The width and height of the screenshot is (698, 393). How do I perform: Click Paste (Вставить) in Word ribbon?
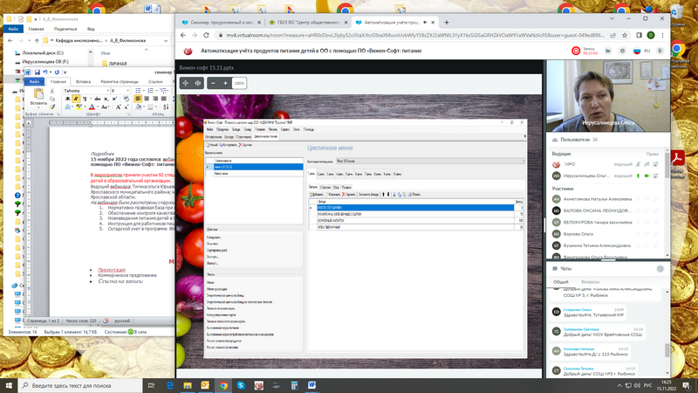point(38,97)
